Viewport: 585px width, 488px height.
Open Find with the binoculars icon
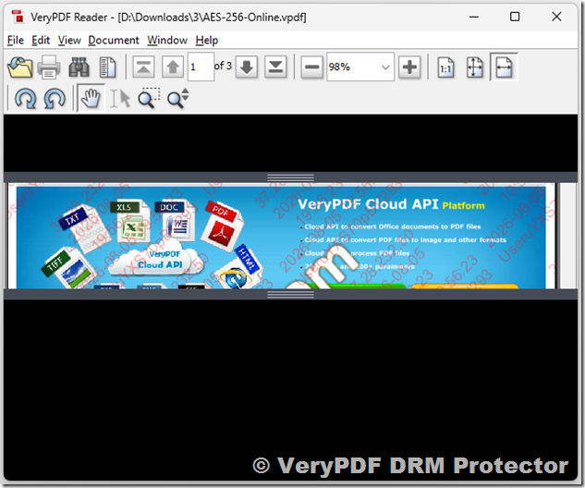tap(79, 67)
